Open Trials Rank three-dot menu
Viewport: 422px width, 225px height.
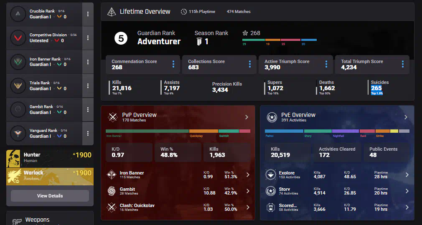click(88, 86)
